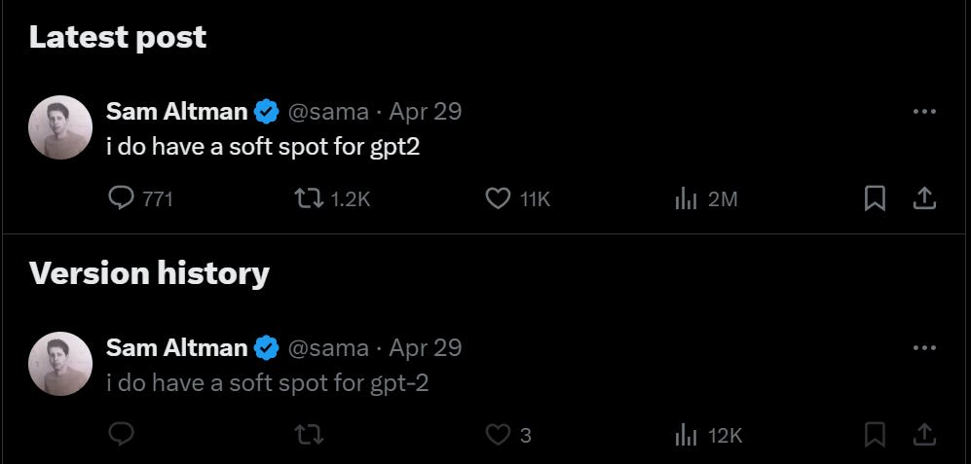Screen dimensions: 971x464
Task: Repost the gpt-2 version history post
Action: point(309,435)
